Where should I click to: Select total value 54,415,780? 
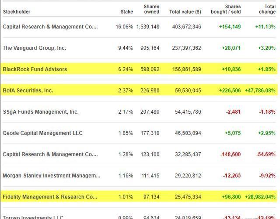coord(188,112)
